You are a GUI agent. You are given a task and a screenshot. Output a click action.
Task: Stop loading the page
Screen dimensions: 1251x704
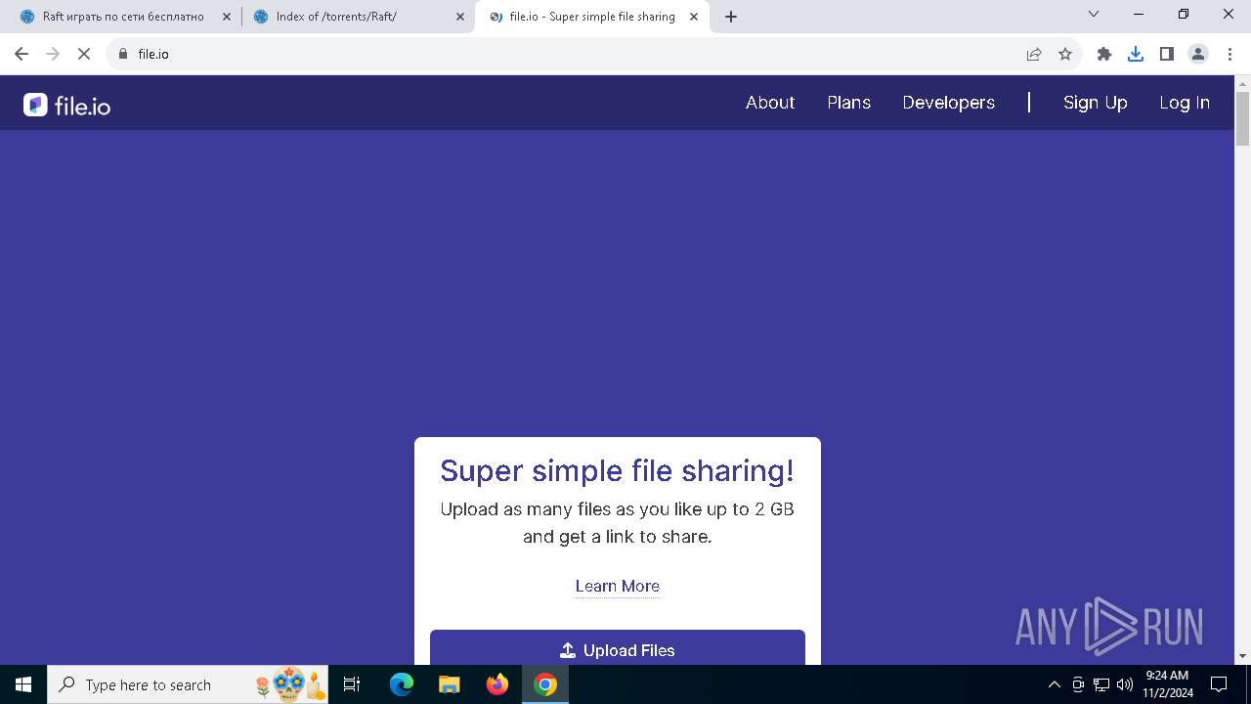(84, 54)
